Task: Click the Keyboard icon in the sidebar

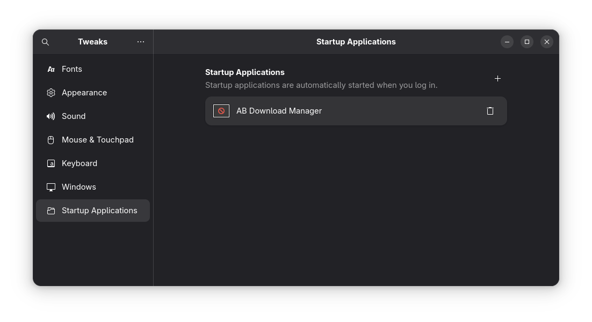Action: [x=51, y=163]
